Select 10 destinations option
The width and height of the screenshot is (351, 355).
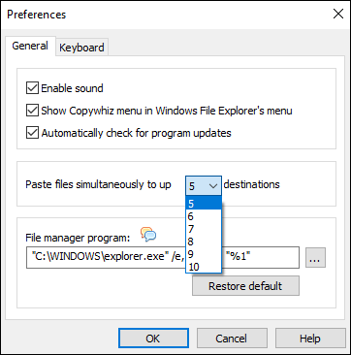tap(204, 267)
